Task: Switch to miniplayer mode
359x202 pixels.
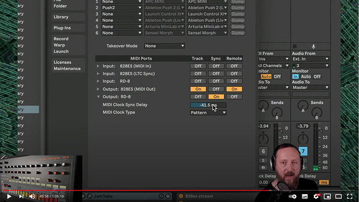Action: click(x=327, y=196)
